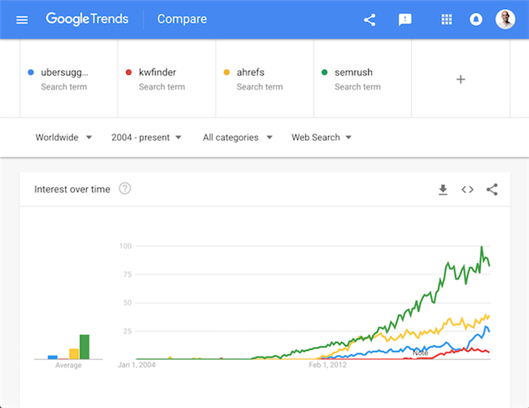
Task: Get embed code for the chart
Action: tap(467, 190)
